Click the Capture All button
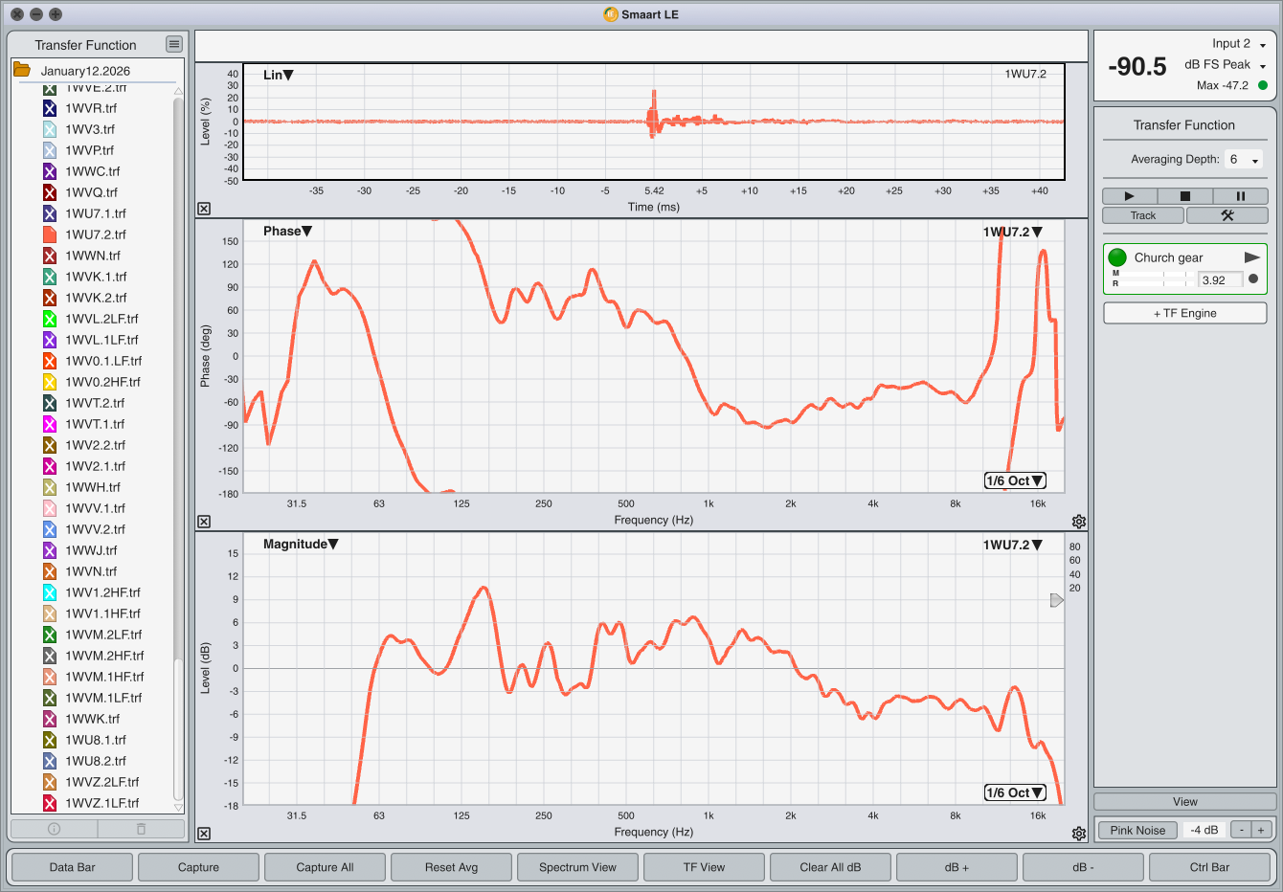Viewport: 1283px width, 892px height. 325,867
